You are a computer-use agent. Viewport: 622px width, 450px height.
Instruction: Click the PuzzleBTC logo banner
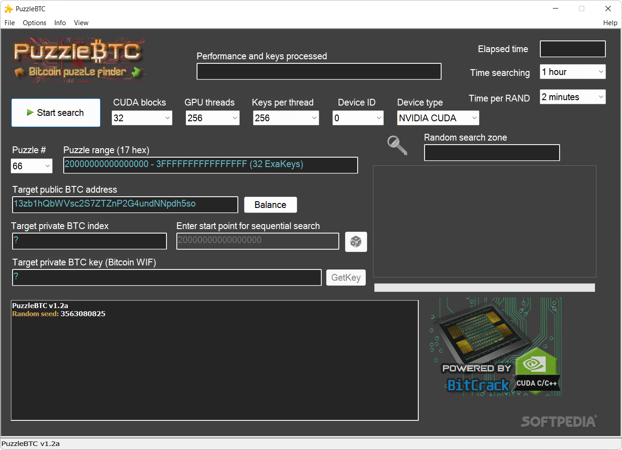point(79,61)
